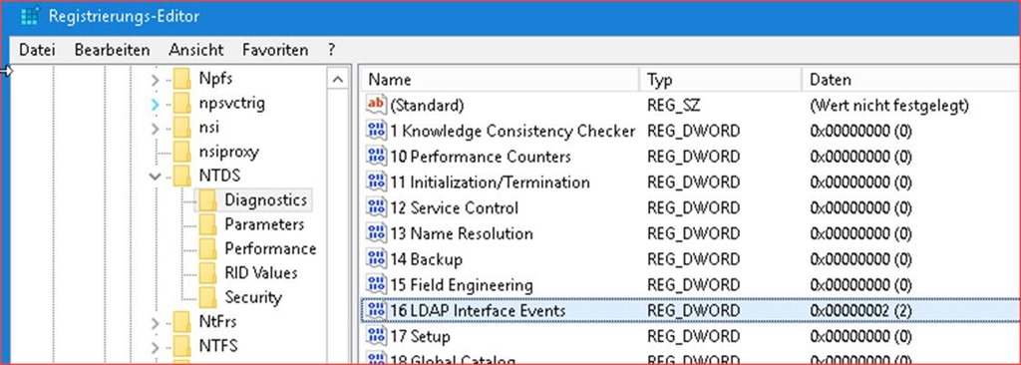Image resolution: width=1021 pixels, height=365 pixels.
Task: Expand the NTFS tree node
Action: pos(155,346)
